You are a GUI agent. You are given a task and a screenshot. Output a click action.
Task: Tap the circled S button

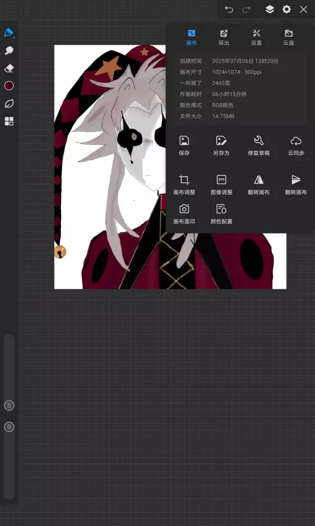[9, 406]
